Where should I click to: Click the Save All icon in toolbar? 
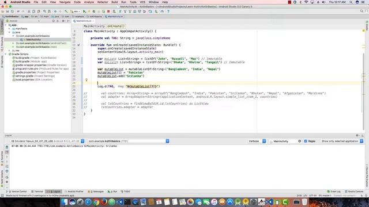coord(7,11)
